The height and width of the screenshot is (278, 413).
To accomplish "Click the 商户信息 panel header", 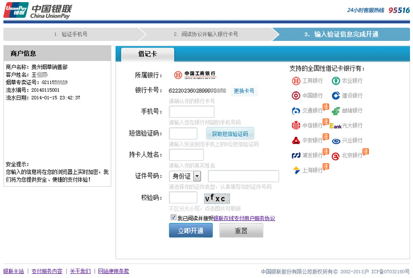I will coord(57,53).
